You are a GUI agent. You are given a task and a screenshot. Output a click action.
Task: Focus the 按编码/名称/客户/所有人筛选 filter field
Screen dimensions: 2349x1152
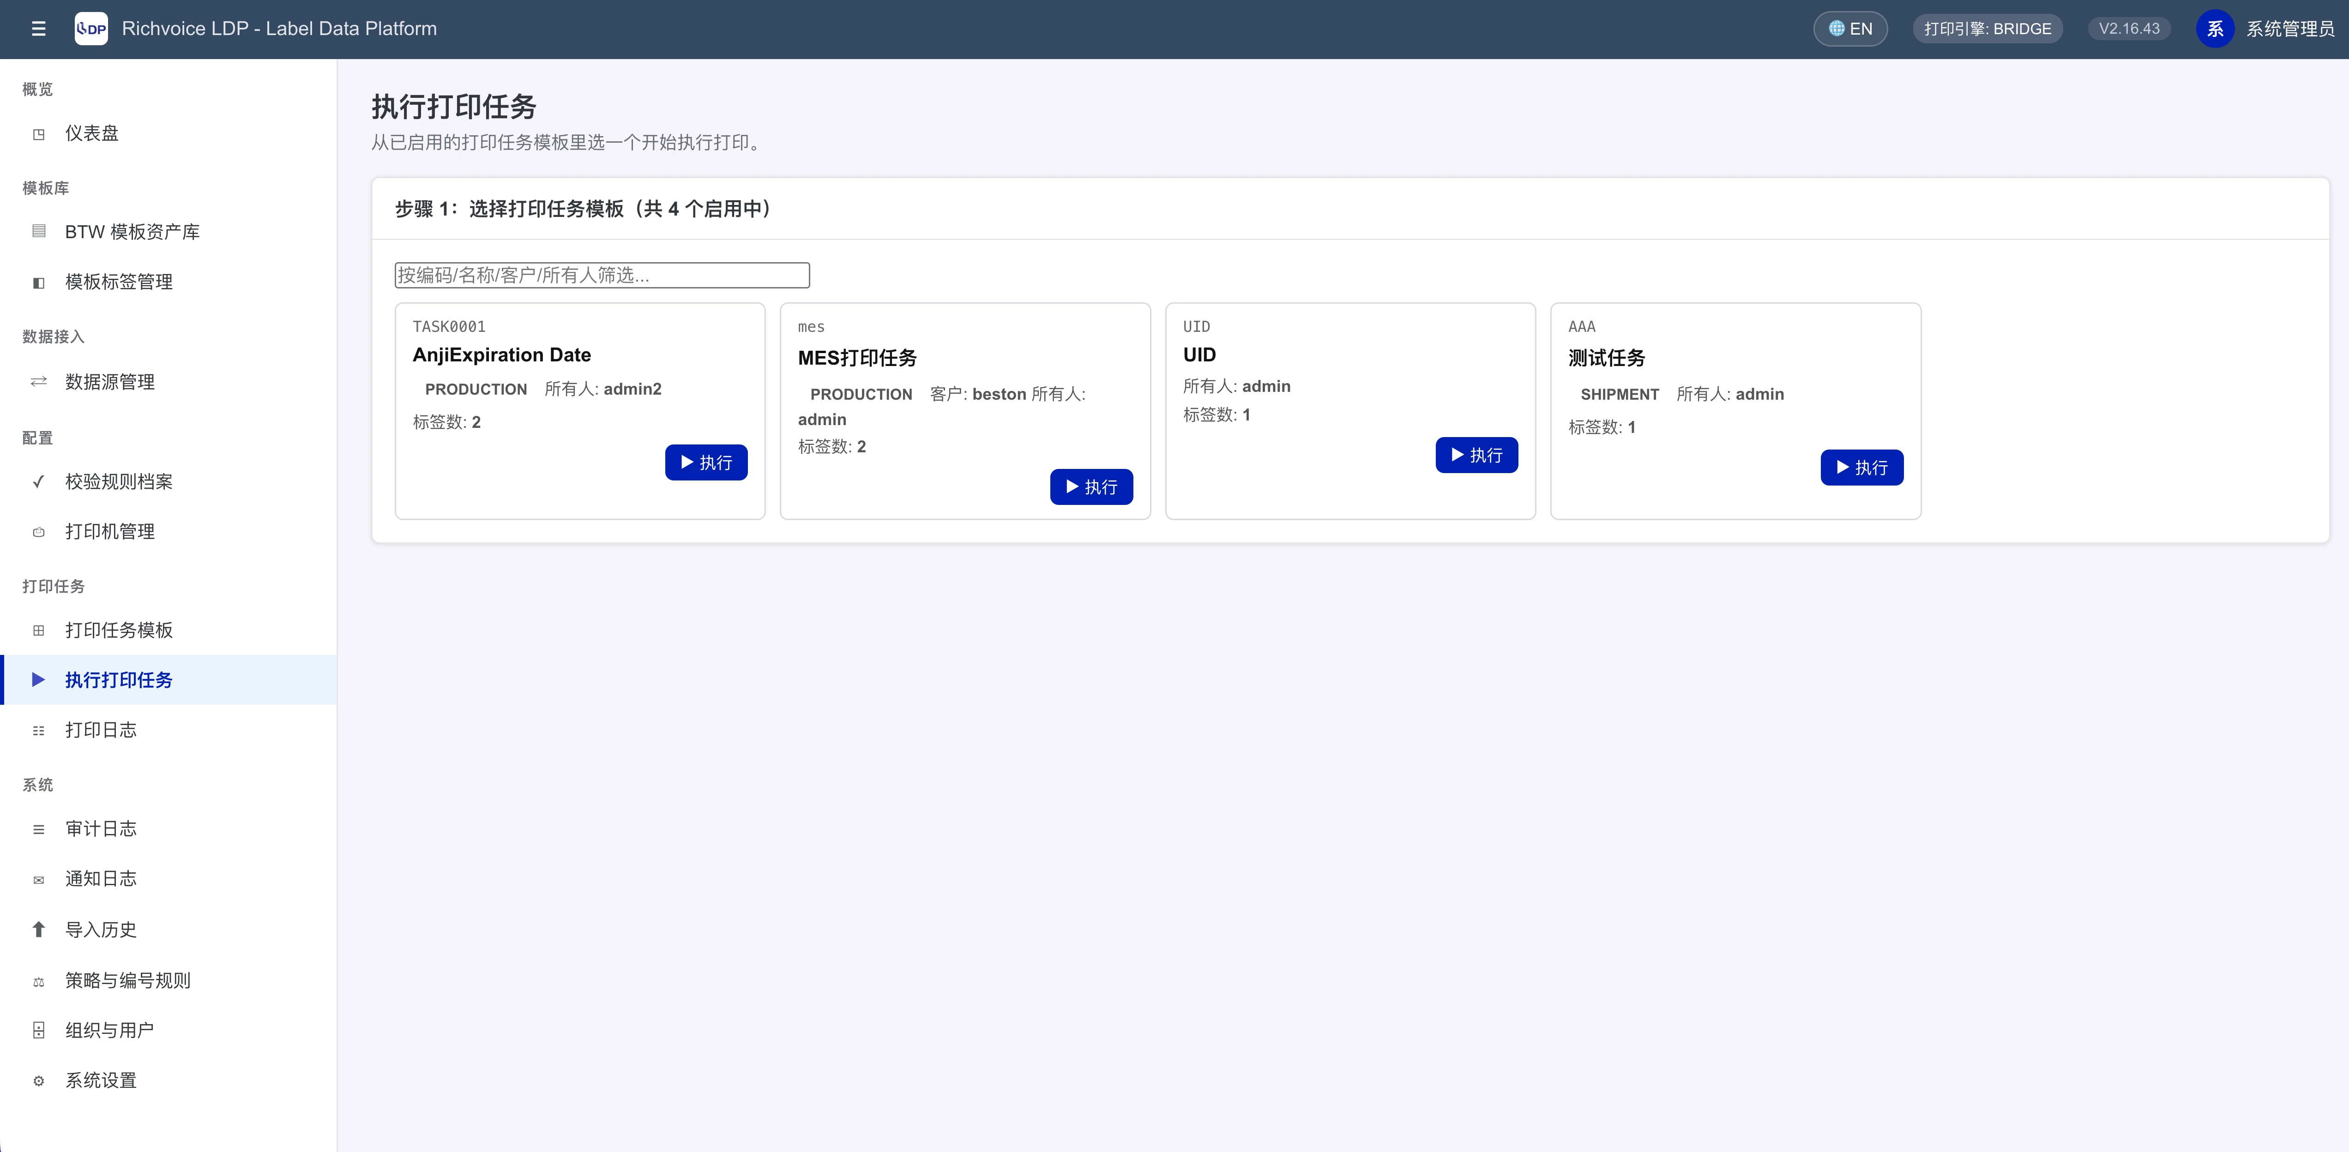[602, 275]
